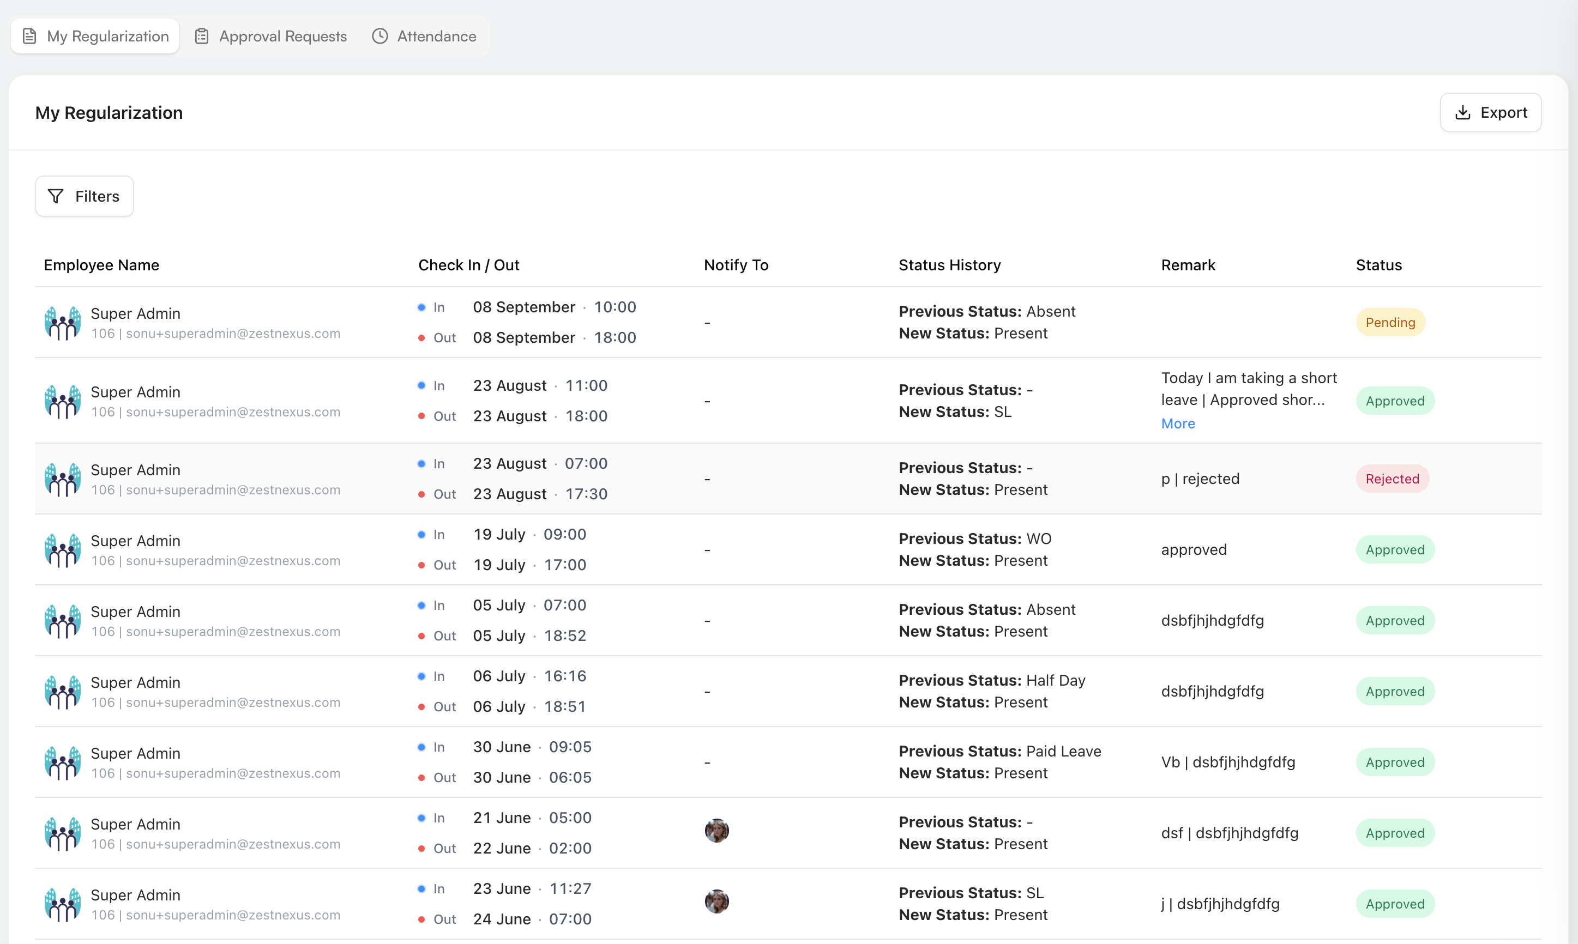
Task: Click the document icon on My Regularization tab
Action: [x=29, y=37]
